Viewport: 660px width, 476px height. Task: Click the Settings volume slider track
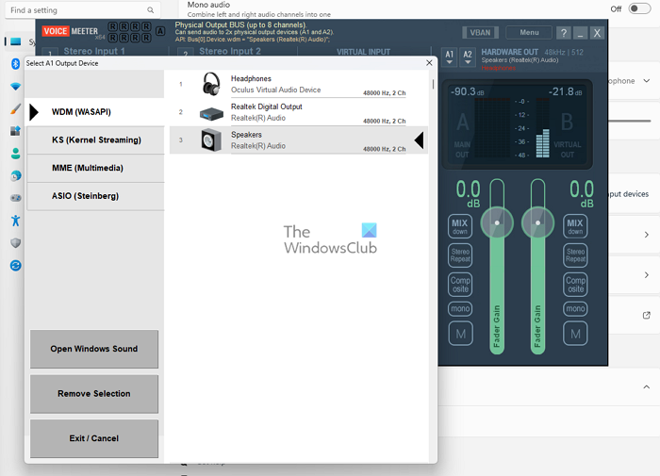(x=630, y=122)
